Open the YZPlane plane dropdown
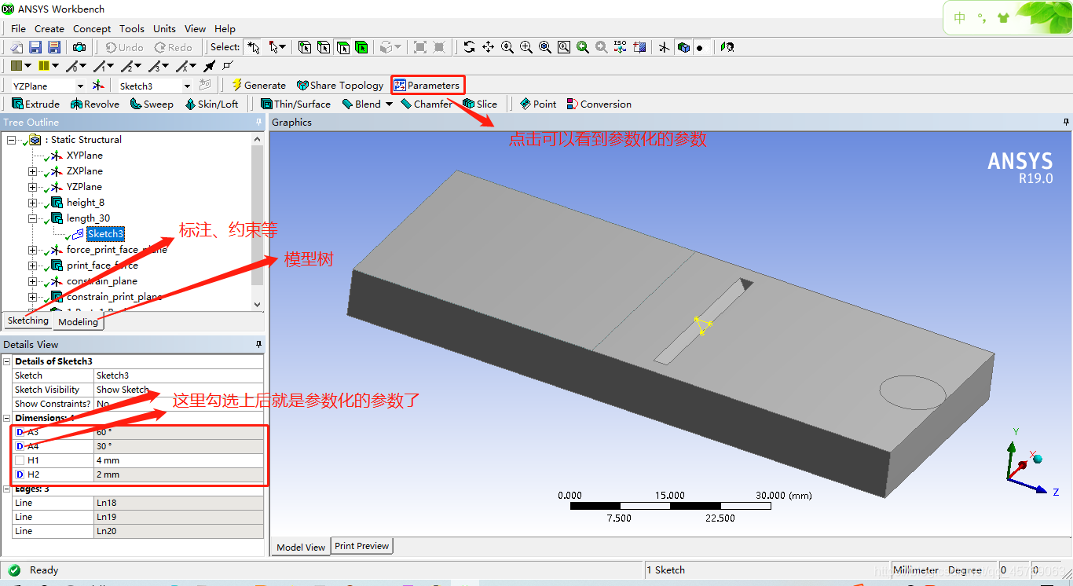 80,86
